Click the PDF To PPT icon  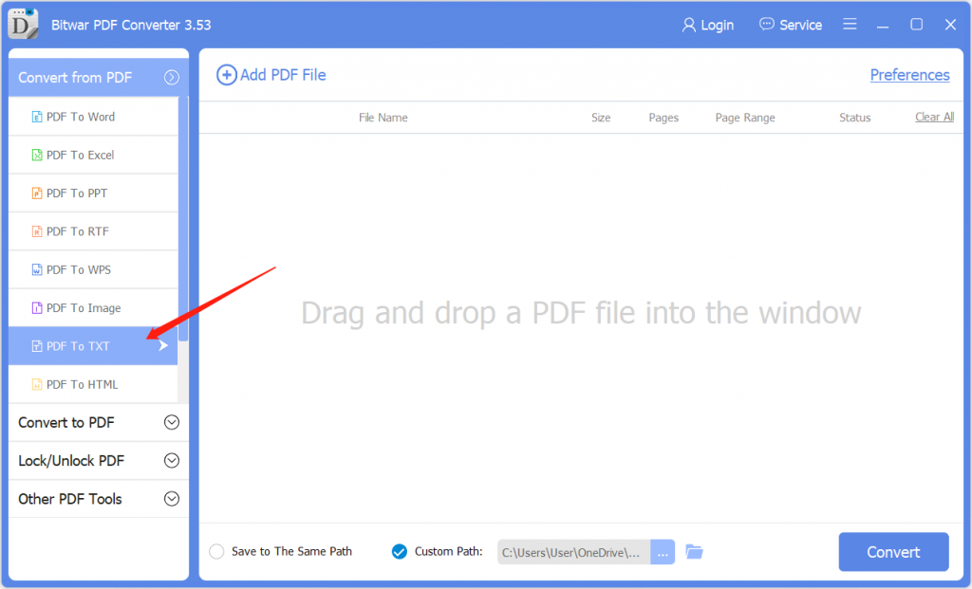[37, 193]
